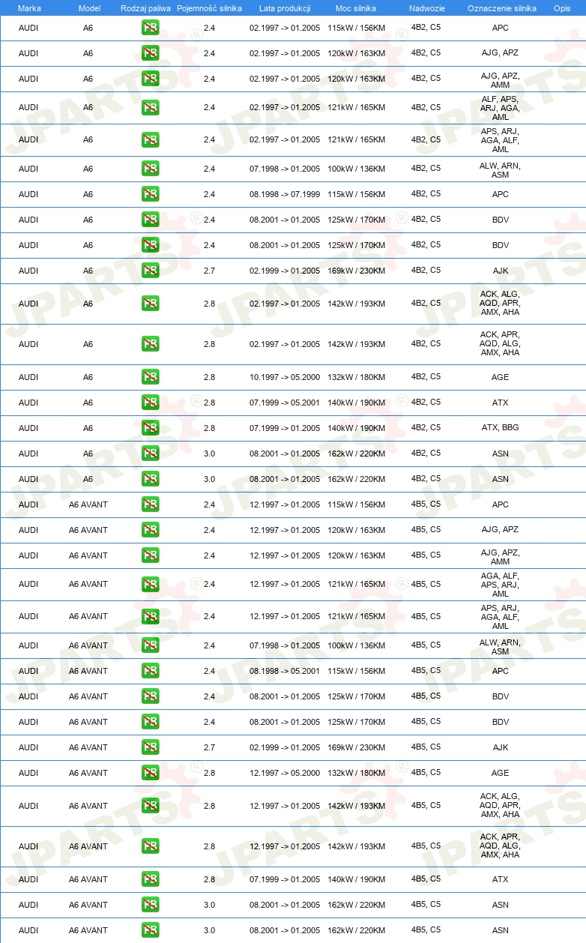The image size is (586, 943).
Task: Click fuel icon in A6 AVANT 12.1997 AGE row
Action: (x=150, y=773)
